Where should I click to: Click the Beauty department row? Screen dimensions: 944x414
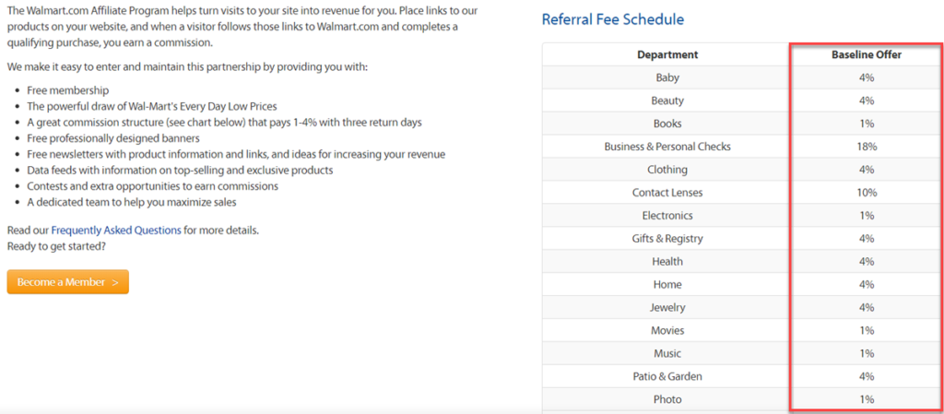667,101
